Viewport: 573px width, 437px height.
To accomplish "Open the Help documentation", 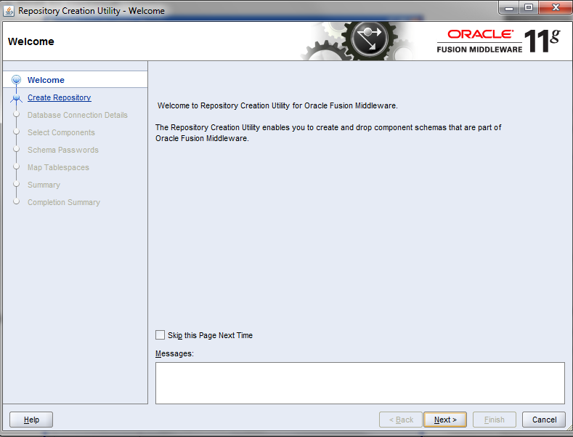I will [31, 420].
